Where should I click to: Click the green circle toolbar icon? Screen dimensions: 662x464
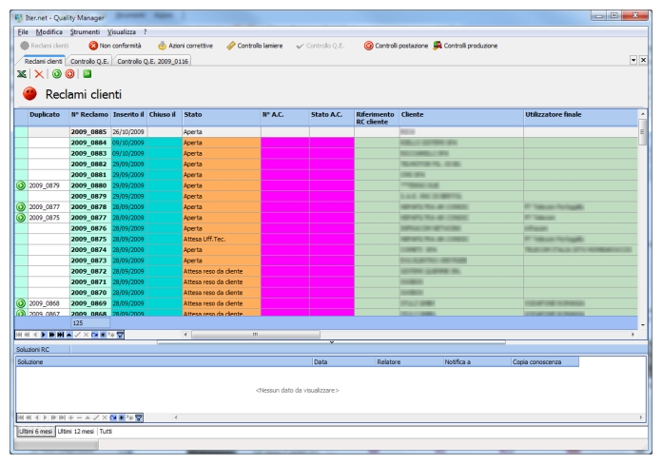tap(56, 74)
